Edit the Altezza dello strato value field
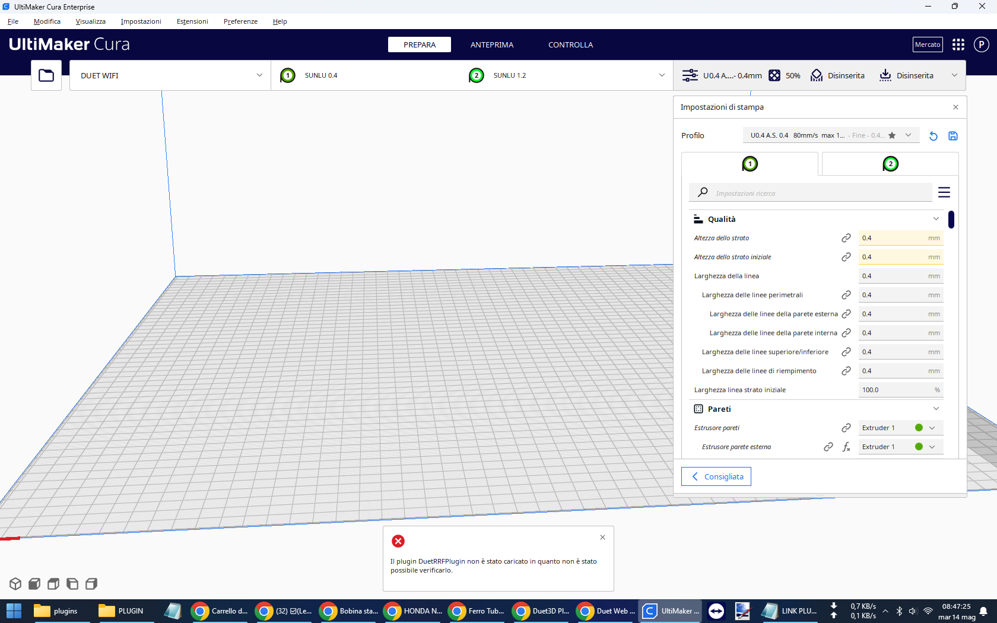Viewport: 997px width, 623px height. pyautogui.click(x=900, y=238)
